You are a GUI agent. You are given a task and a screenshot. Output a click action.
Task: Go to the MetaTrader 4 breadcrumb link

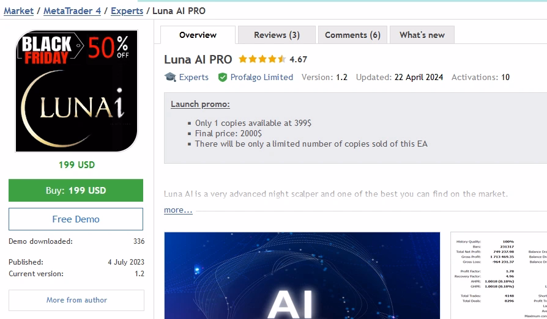(72, 11)
